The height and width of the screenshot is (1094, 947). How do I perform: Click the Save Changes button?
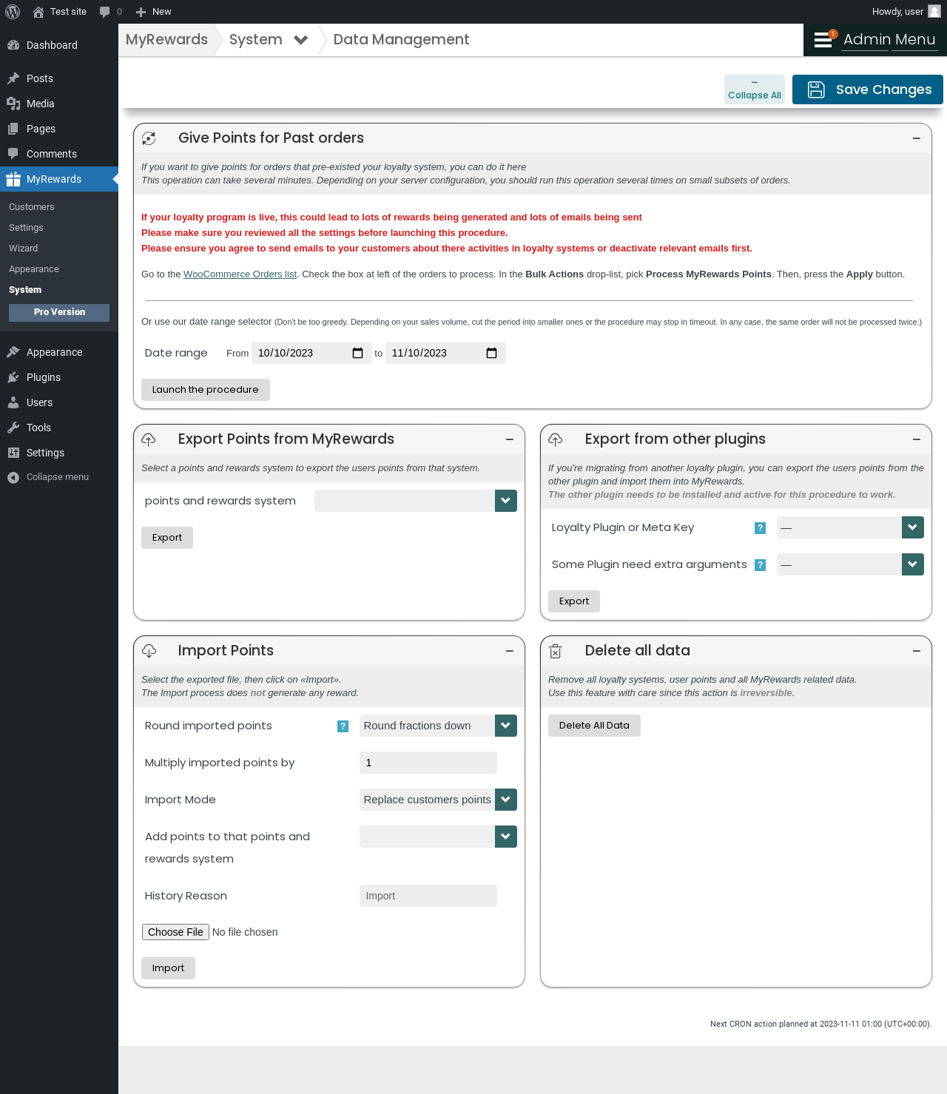tap(868, 90)
